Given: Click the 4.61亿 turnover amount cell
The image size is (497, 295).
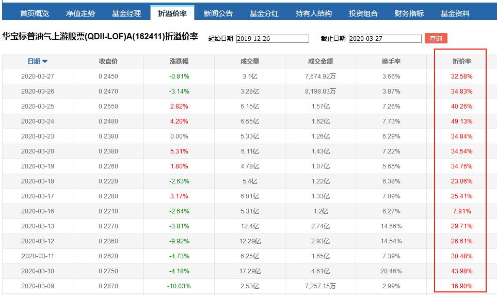Looking at the screenshot, I should pyautogui.click(x=320, y=271).
